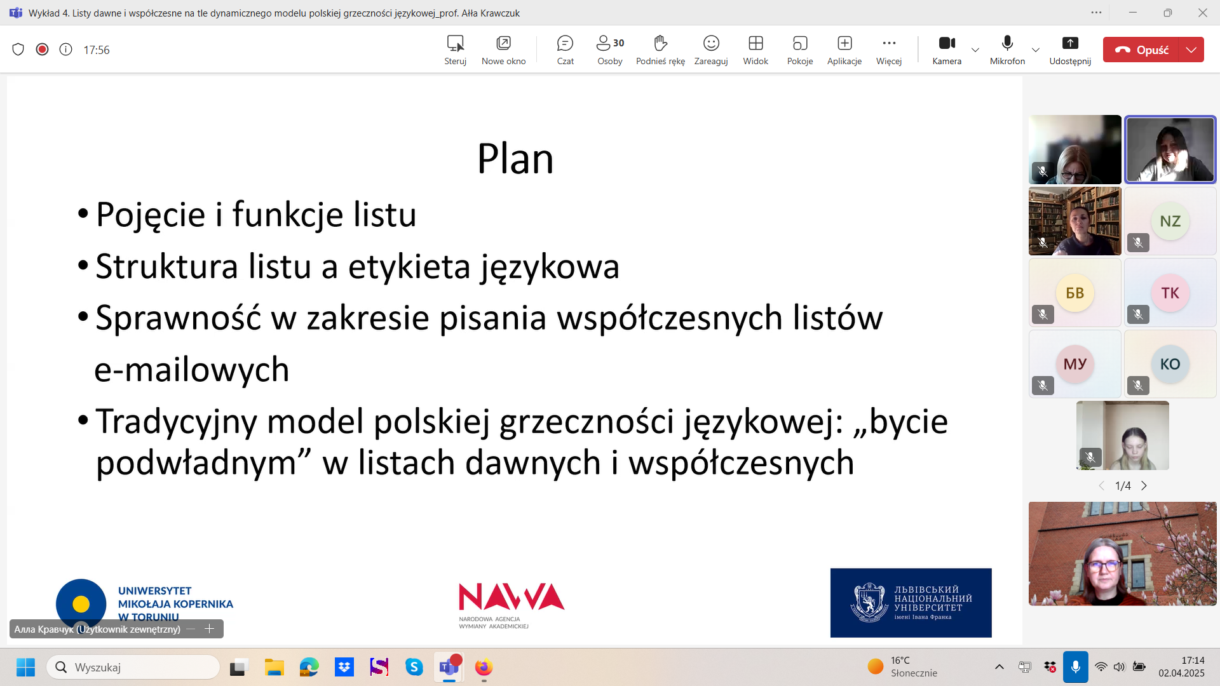Select the KO participant tile
This screenshot has width=1220, height=686.
pyautogui.click(x=1170, y=364)
